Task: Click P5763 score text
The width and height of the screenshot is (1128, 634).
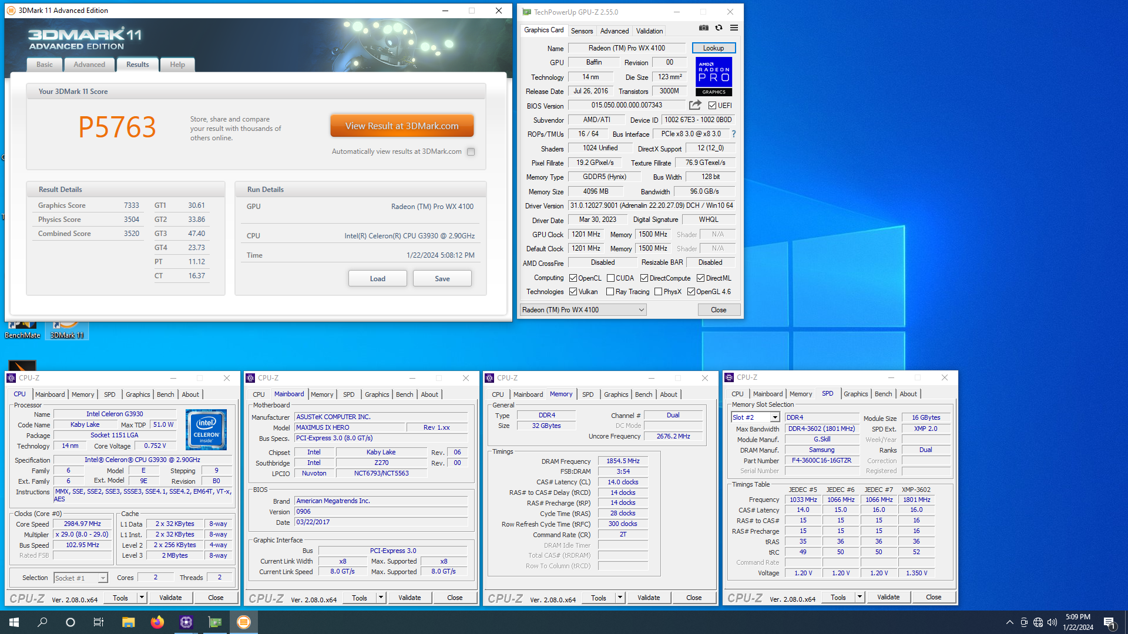Action: pos(117,127)
